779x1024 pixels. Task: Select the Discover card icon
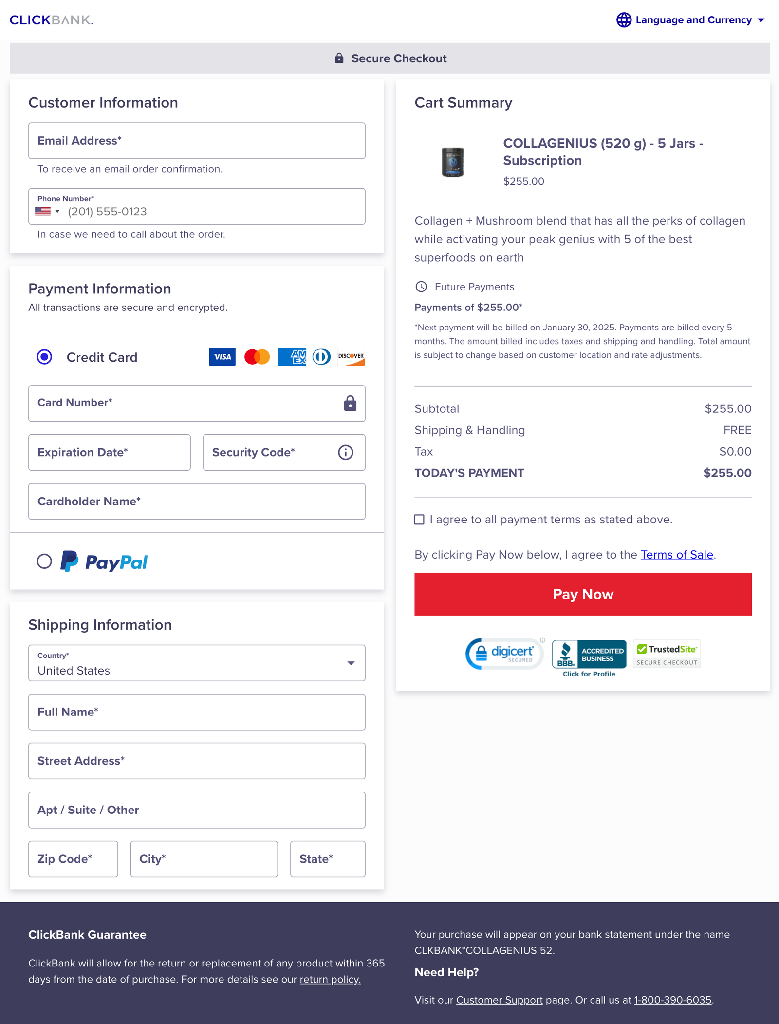tap(351, 357)
